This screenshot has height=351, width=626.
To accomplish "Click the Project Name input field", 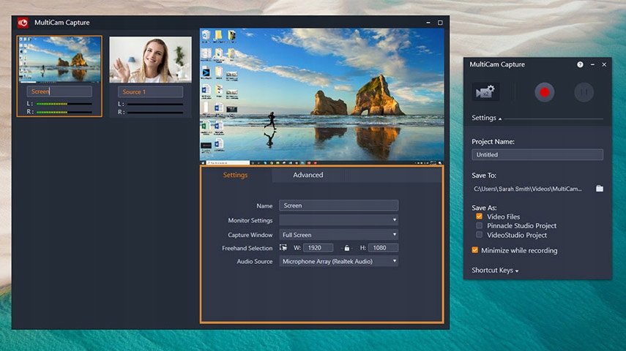I will click(x=537, y=155).
